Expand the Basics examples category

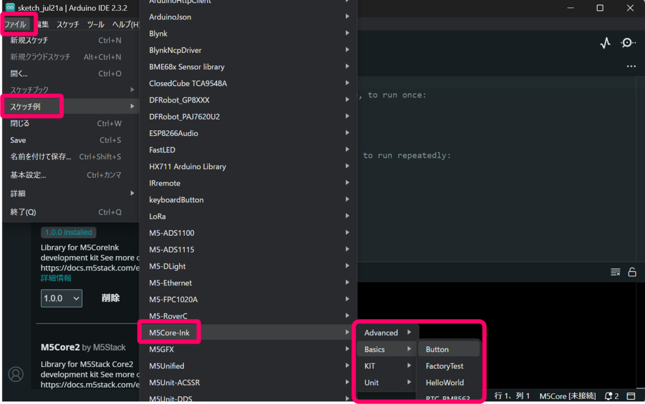coord(387,349)
